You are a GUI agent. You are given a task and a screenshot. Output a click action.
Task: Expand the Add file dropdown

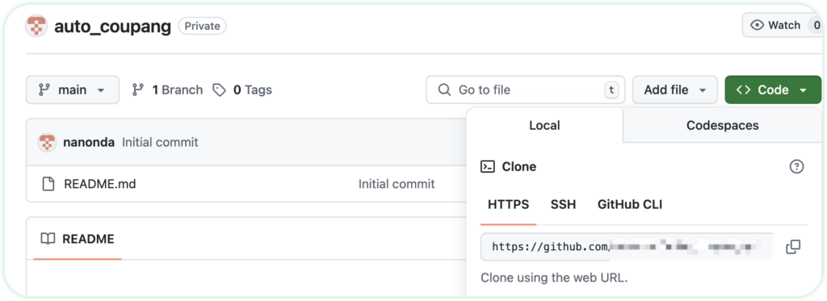tap(674, 90)
